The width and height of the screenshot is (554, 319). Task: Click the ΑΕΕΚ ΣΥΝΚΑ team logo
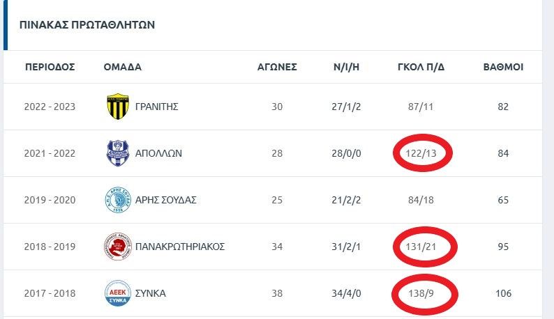click(x=117, y=293)
